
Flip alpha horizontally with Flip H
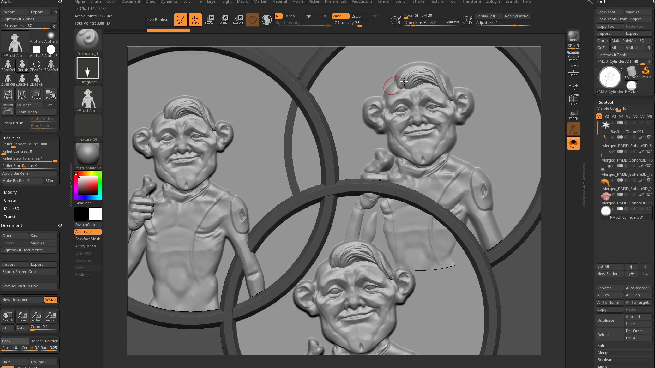click(x=8, y=94)
